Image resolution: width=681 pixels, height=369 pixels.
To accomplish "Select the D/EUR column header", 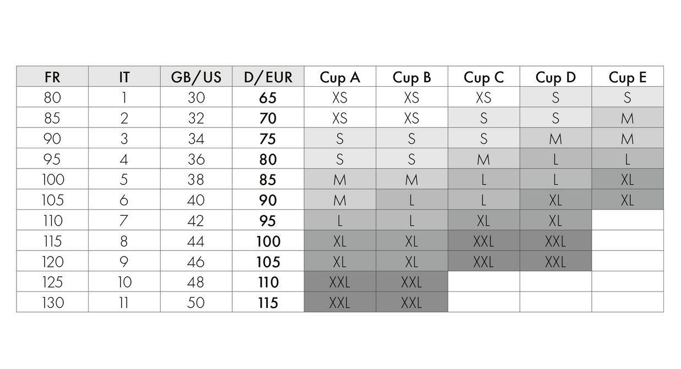I will pyautogui.click(x=268, y=77).
